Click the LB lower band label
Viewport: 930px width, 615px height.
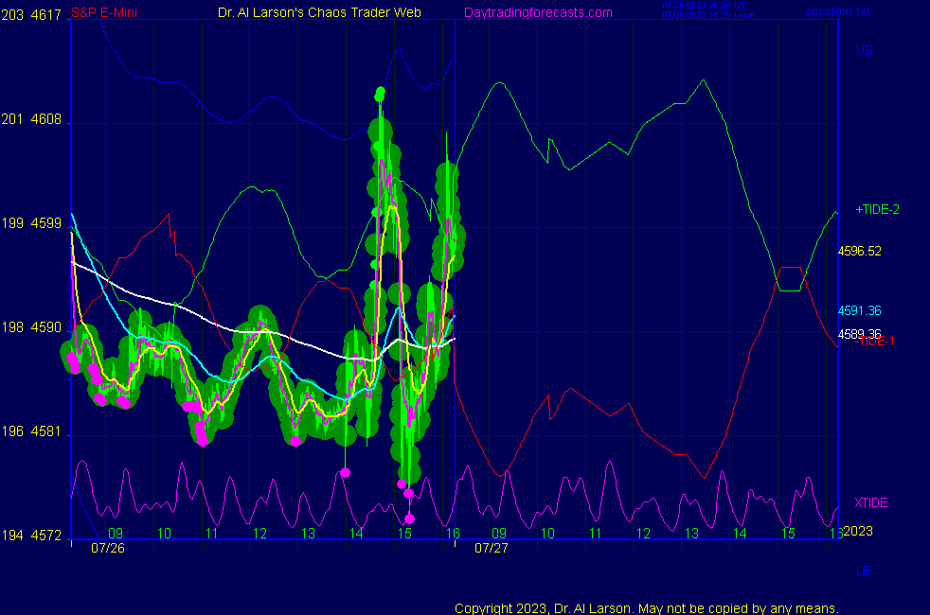(864, 571)
